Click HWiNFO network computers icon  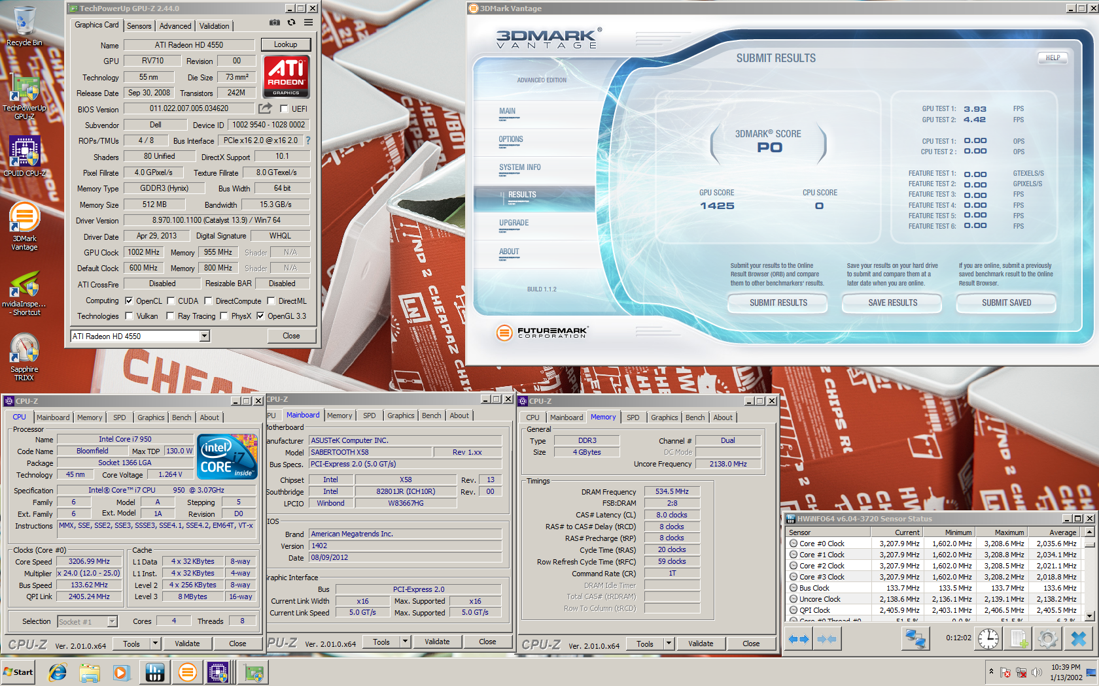(915, 638)
